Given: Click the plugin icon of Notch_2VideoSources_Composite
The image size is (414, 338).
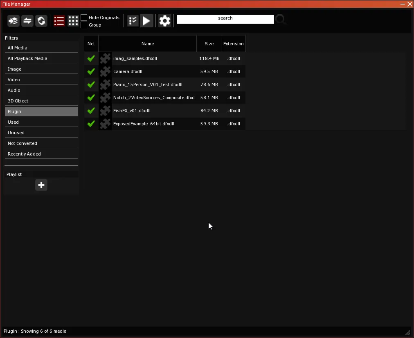Looking at the screenshot, I should [105, 98].
